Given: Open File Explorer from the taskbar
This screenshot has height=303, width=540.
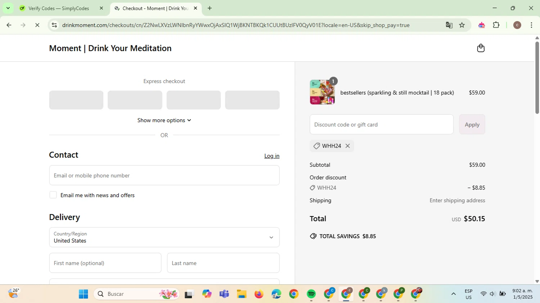Looking at the screenshot, I should [x=242, y=294].
